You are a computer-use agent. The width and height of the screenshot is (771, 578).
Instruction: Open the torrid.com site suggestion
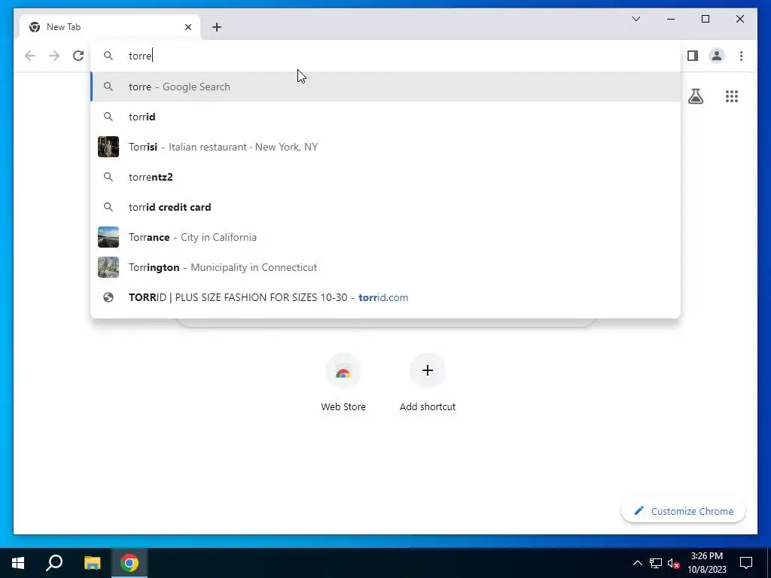pos(385,297)
